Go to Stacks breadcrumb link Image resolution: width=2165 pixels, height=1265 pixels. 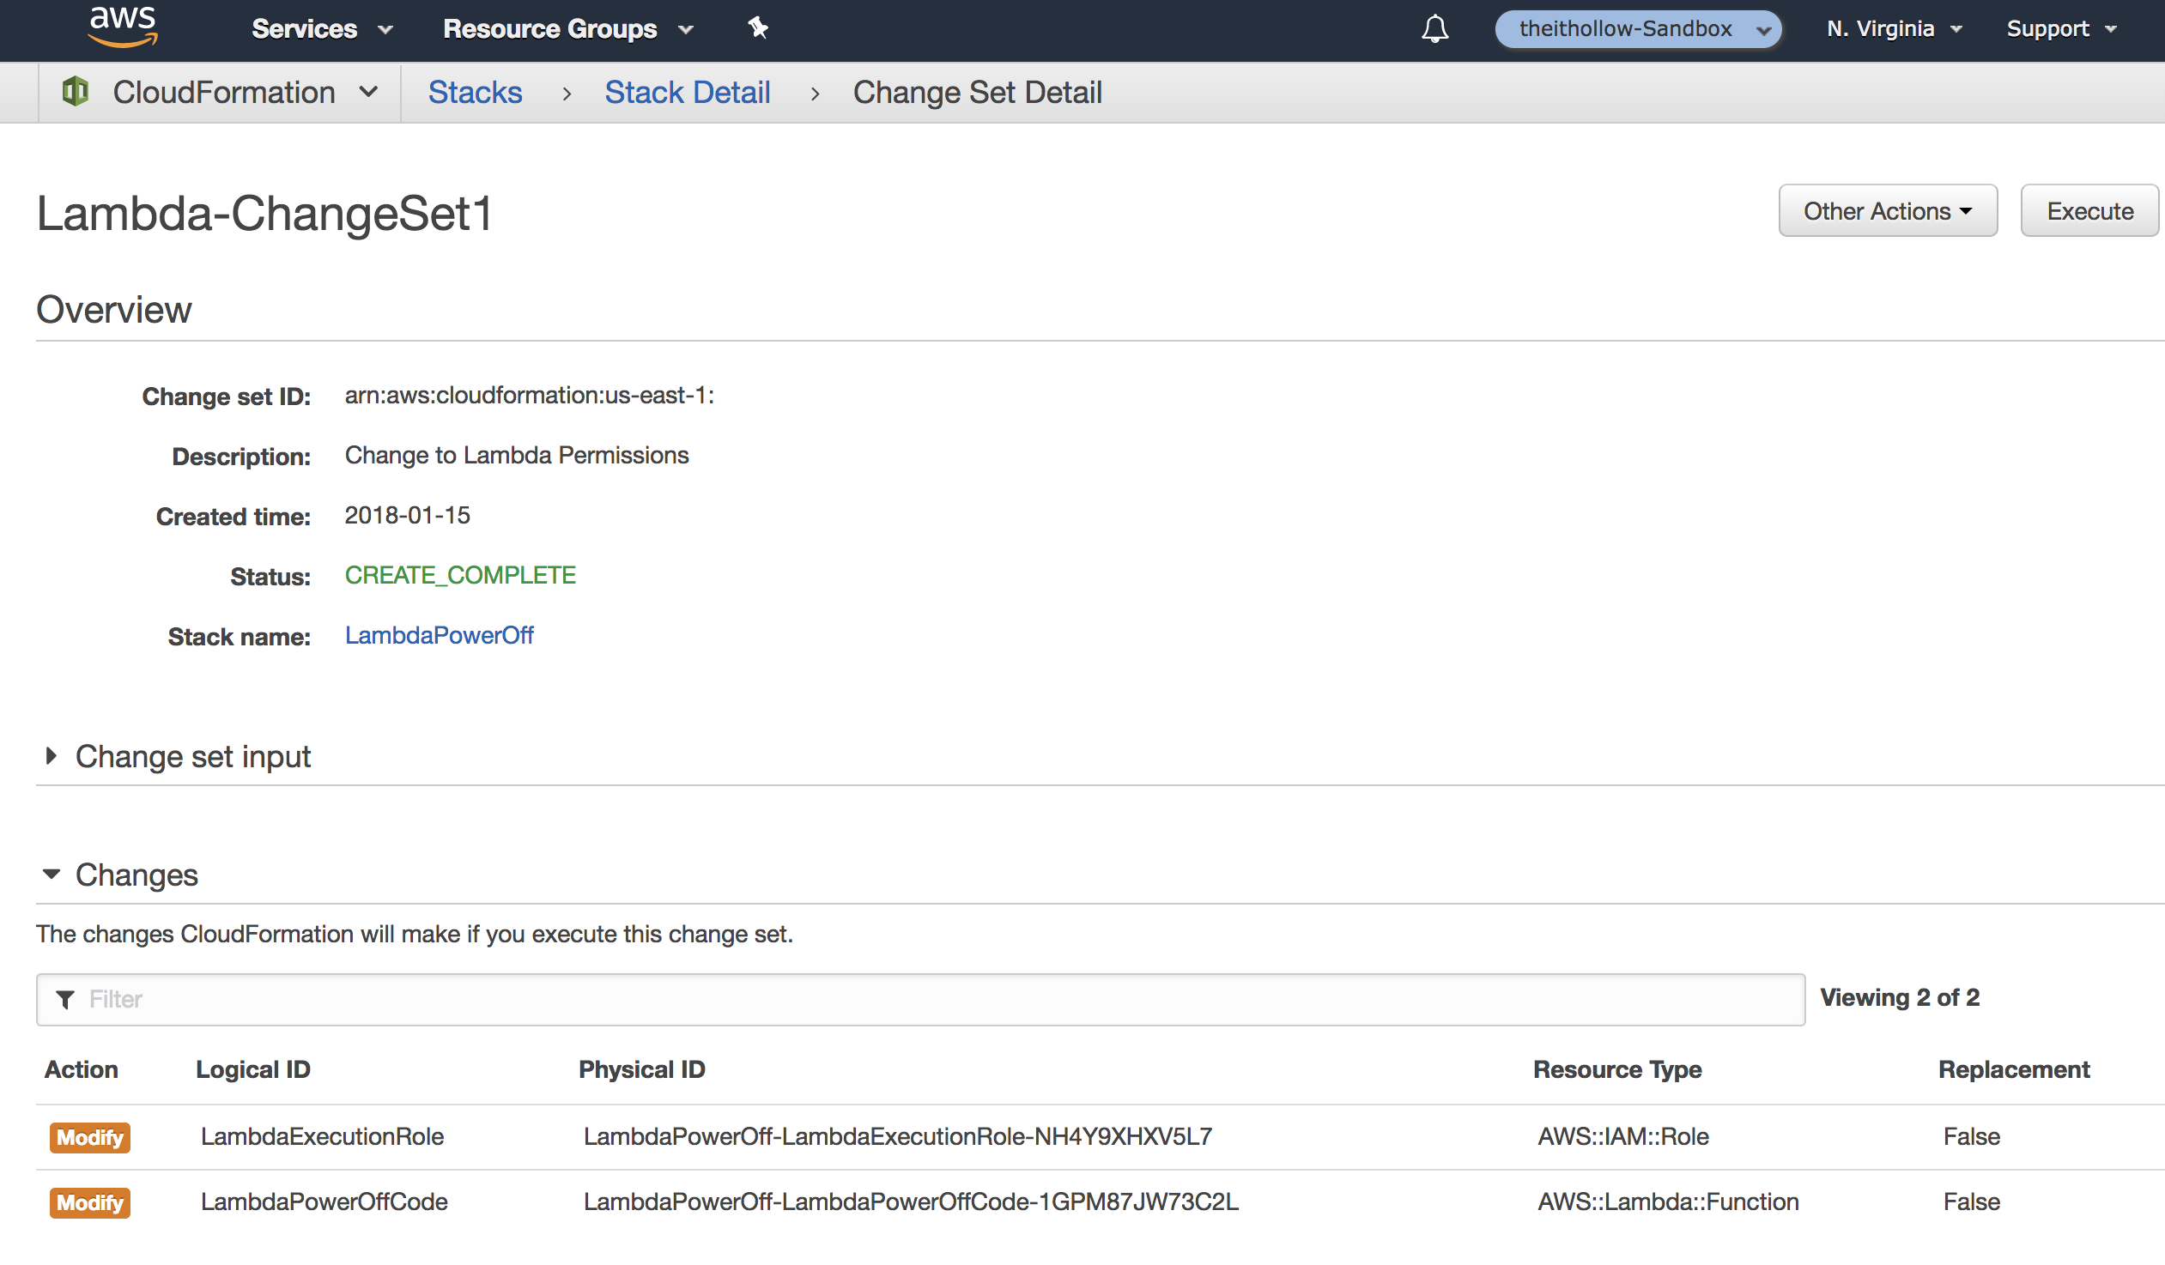pos(475,92)
